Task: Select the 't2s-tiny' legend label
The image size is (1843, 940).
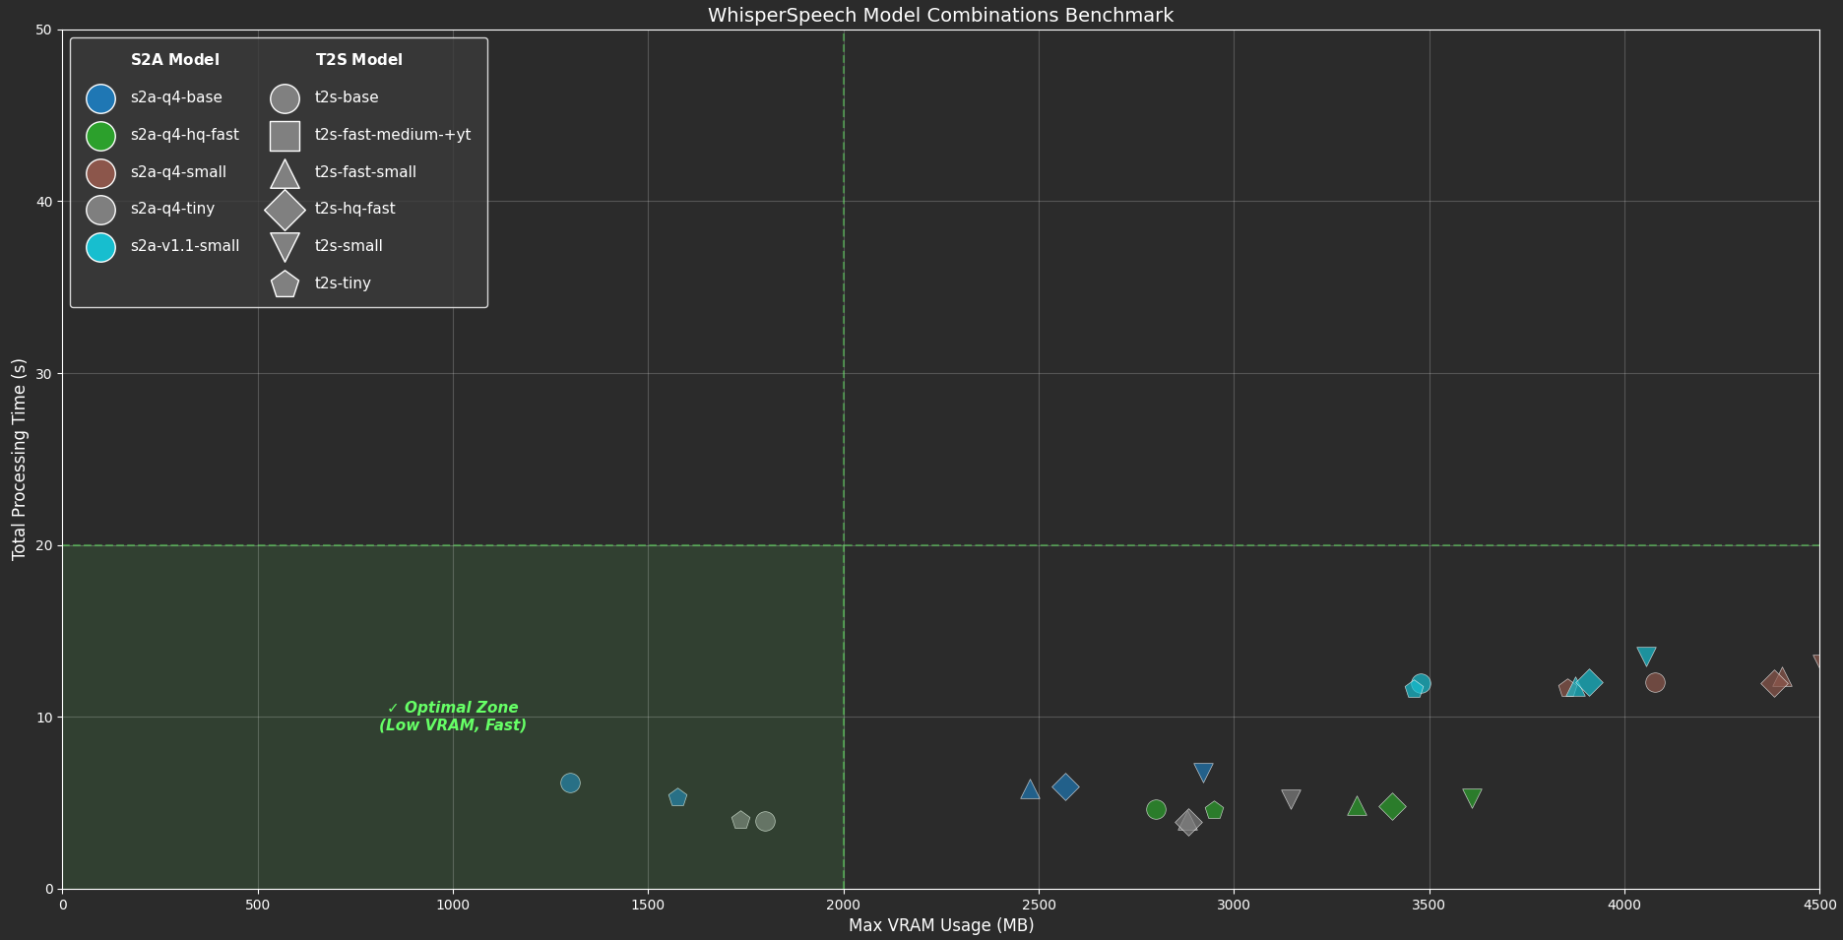Action: [x=343, y=283]
